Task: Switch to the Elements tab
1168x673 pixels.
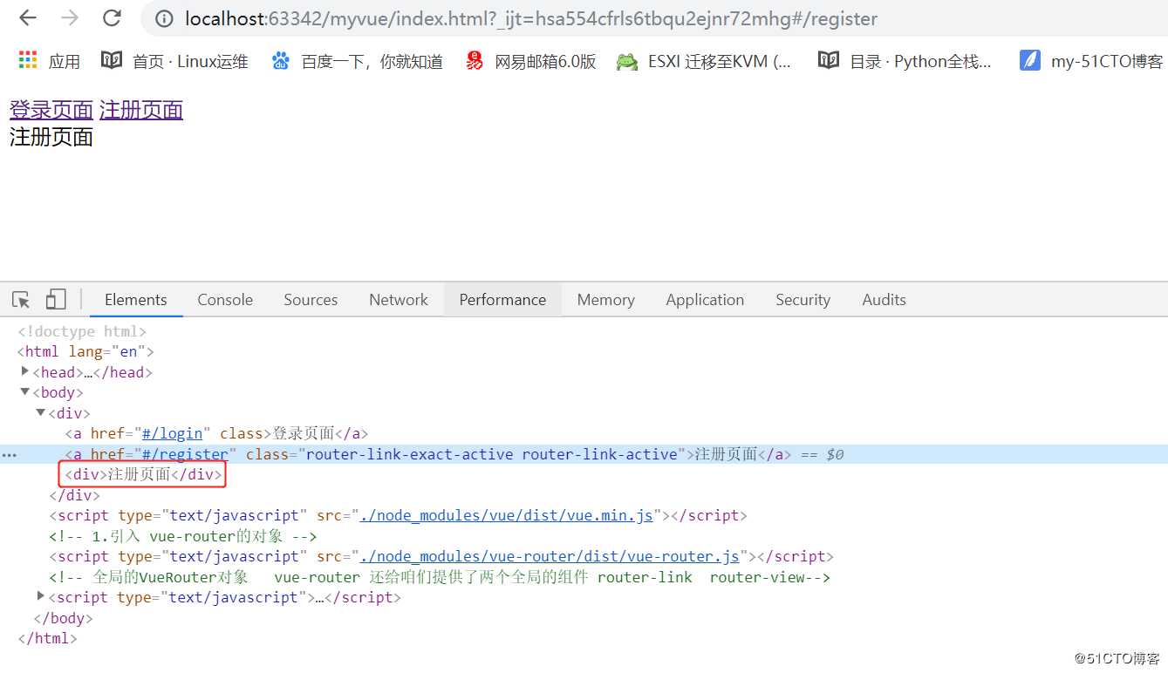Action: (x=135, y=300)
